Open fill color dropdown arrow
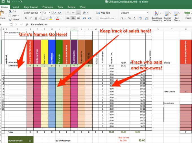Image resolution: width=192 pixels, height=143 pixels. 54,18
